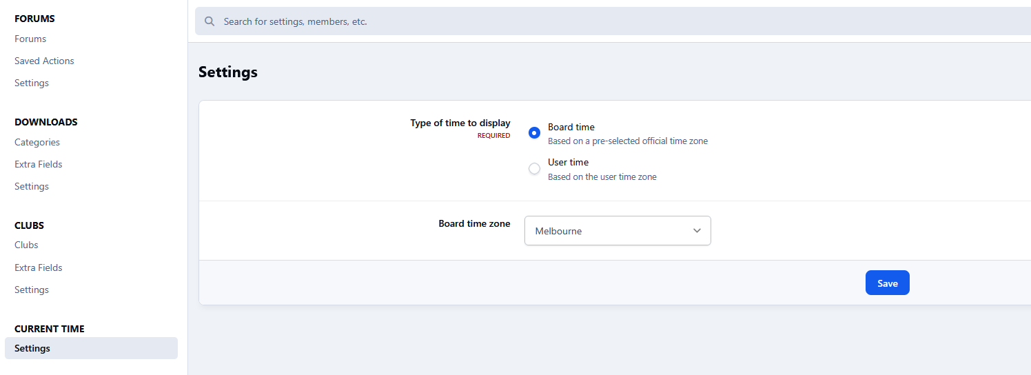
Task: Go to Saved Actions under Forums
Action: pyautogui.click(x=44, y=61)
